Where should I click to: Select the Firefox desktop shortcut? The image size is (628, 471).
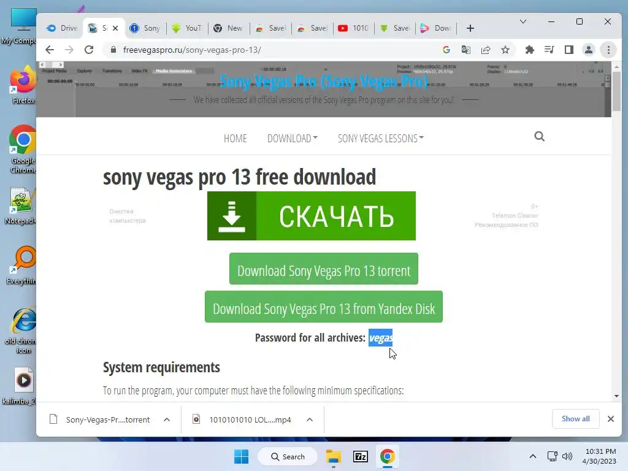click(x=23, y=85)
